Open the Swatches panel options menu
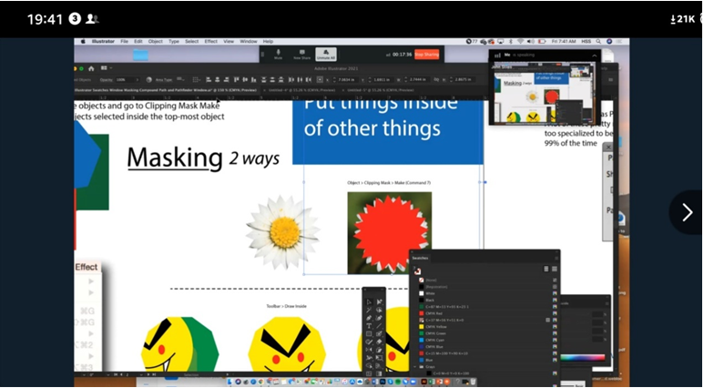Image resolution: width=704 pixels, height=388 pixels. coord(555,258)
